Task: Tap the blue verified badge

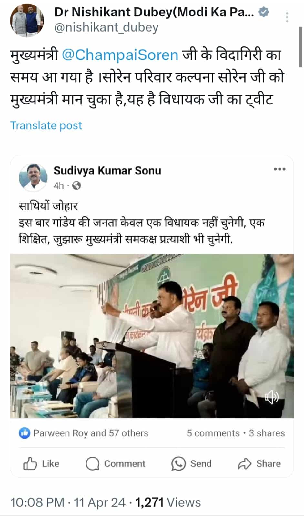Action: point(264,13)
